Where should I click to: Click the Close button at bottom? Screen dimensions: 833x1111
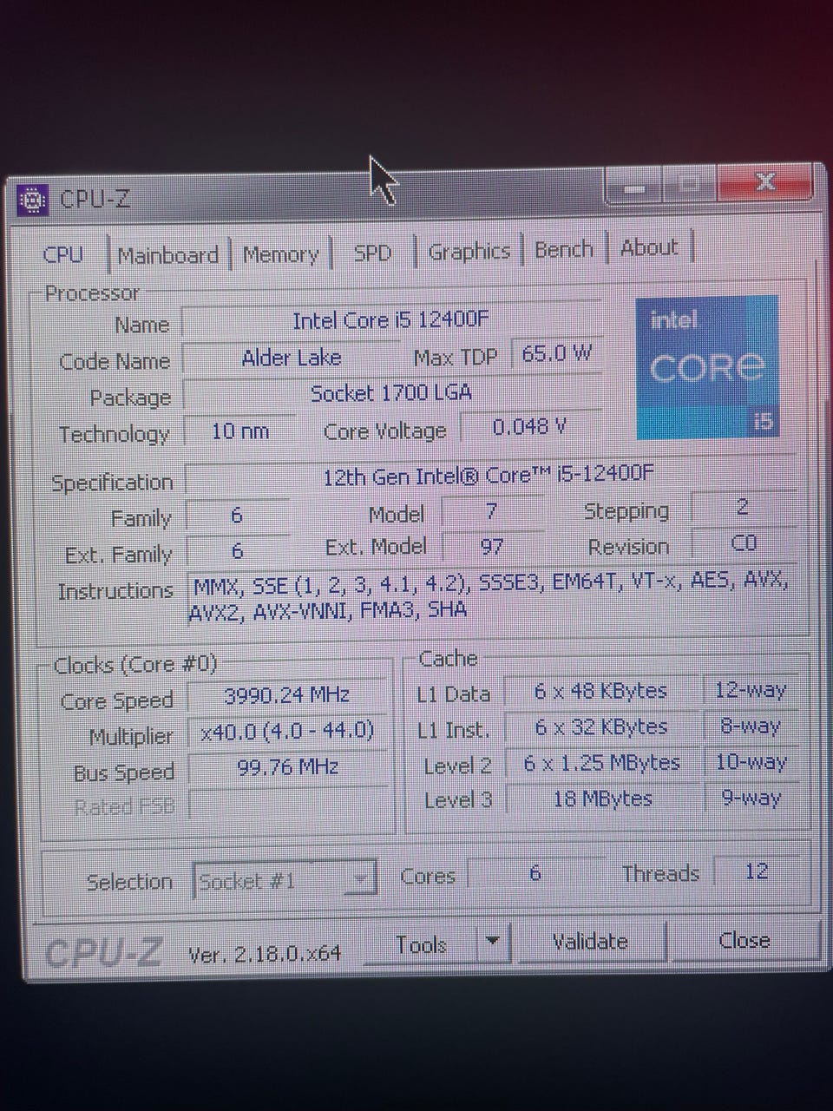point(744,939)
